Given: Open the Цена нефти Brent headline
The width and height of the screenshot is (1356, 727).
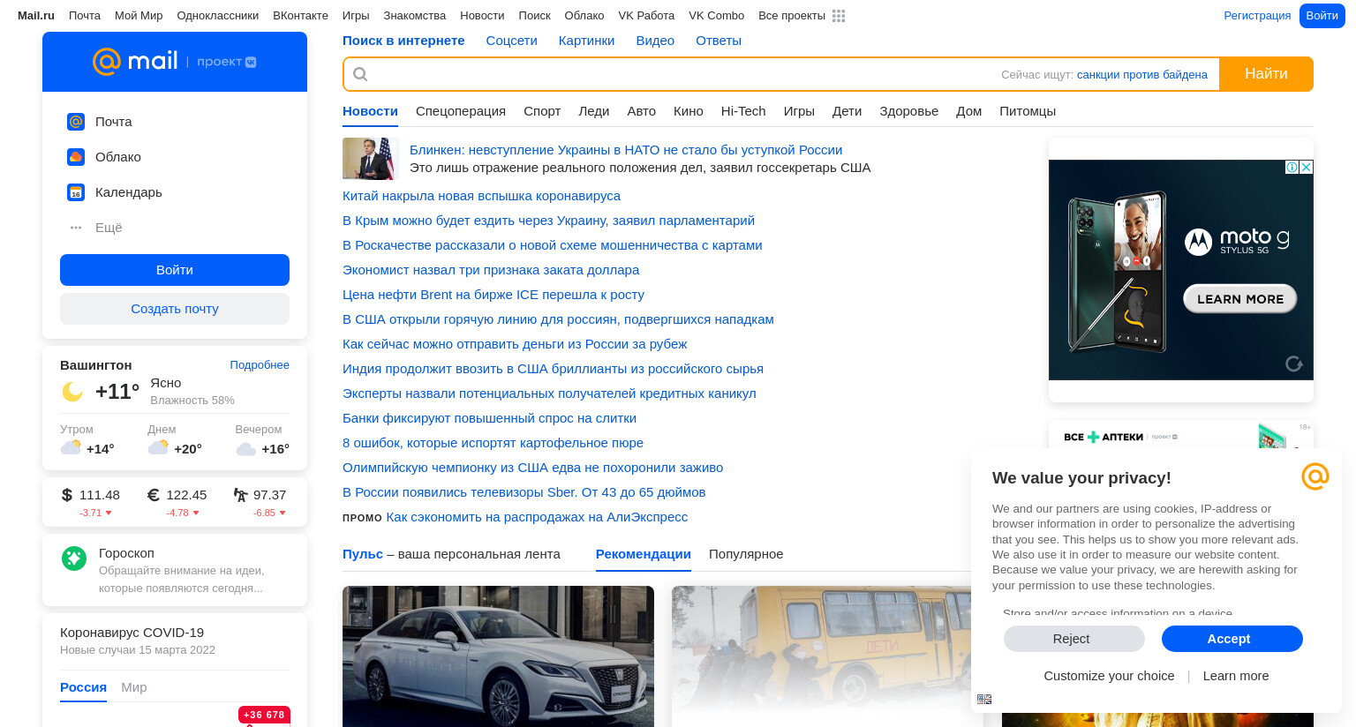Looking at the screenshot, I should pos(493,295).
